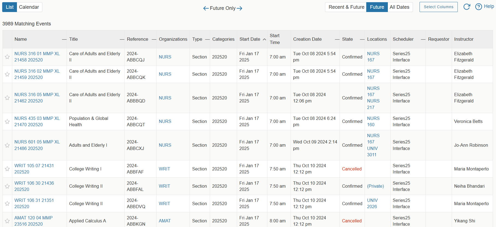Open the AMAT organization link
Screen dimensions: 496x227
pos(165,221)
